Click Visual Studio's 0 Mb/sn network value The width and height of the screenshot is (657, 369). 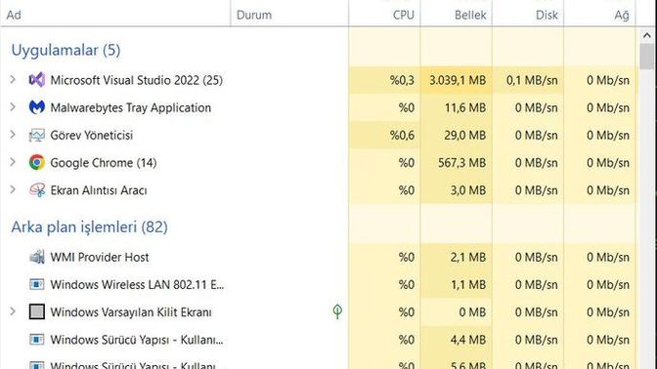click(x=608, y=80)
